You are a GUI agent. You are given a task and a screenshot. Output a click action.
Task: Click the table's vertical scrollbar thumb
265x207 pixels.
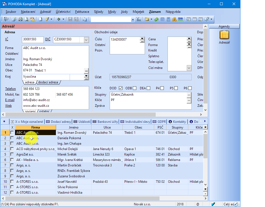(x=205, y=146)
